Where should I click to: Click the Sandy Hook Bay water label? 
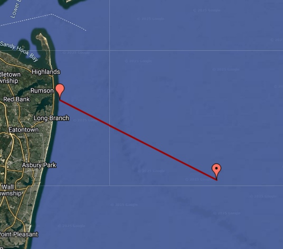[x=19, y=52]
